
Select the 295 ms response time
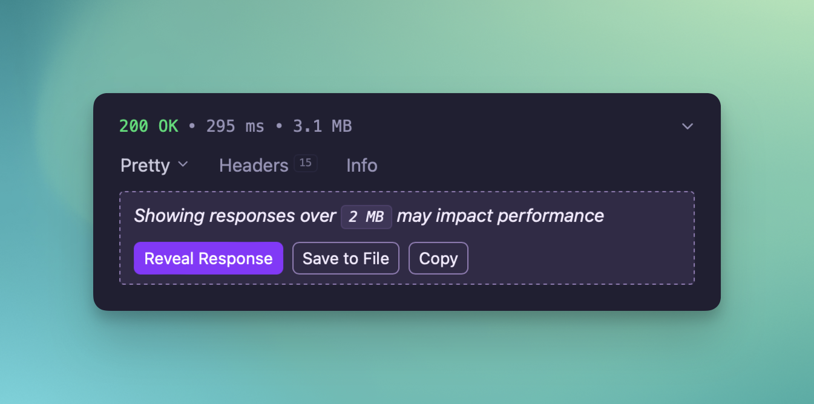235,126
